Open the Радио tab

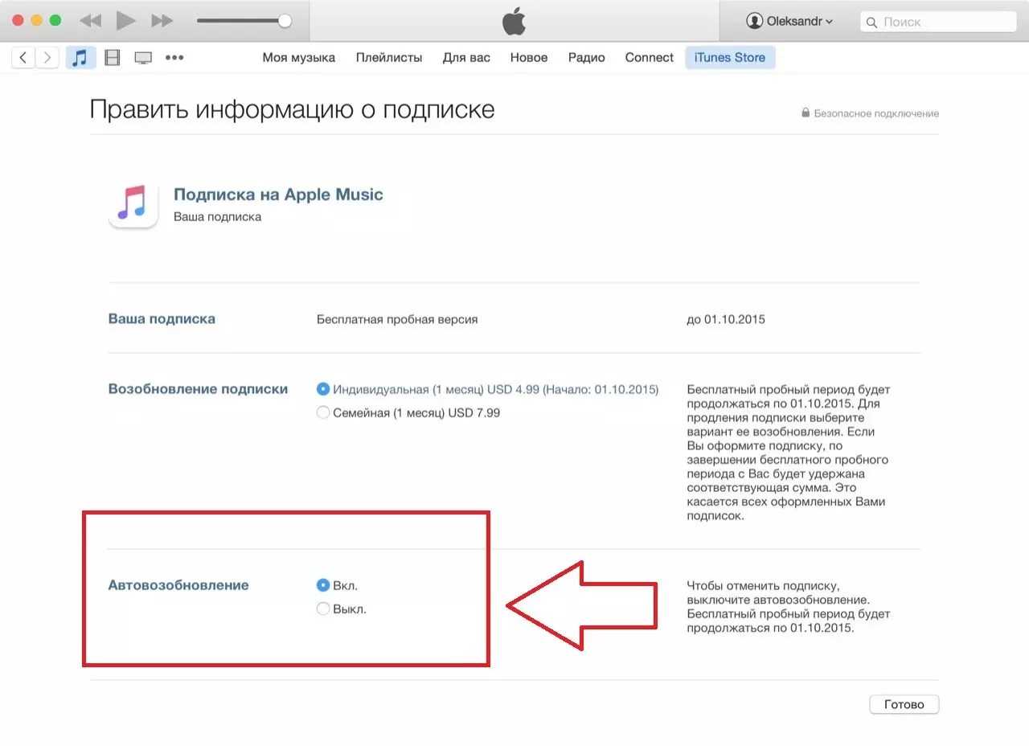(x=586, y=58)
